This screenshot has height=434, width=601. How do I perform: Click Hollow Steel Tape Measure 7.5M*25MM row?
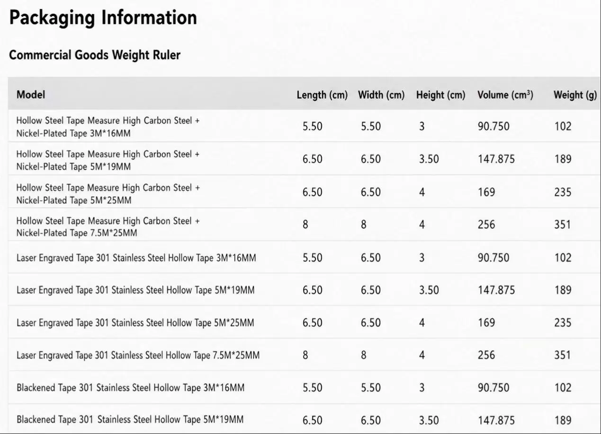[x=304, y=225]
